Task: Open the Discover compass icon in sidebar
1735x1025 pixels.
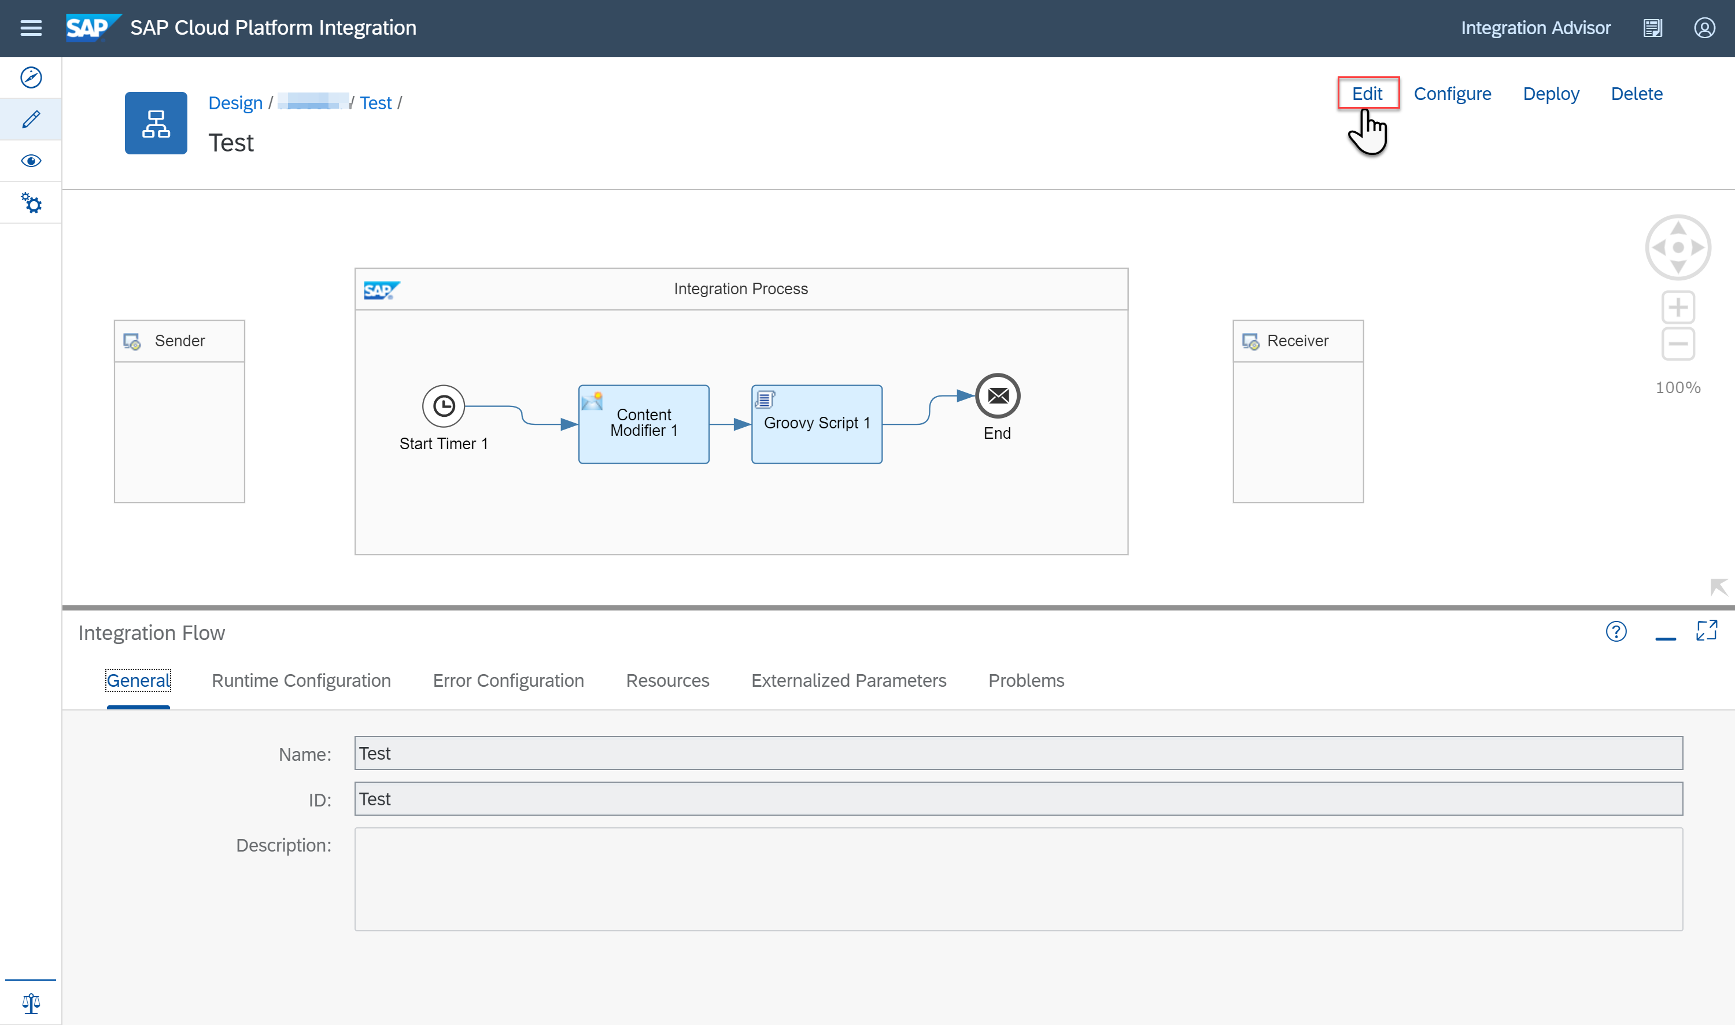Action: pyautogui.click(x=31, y=77)
